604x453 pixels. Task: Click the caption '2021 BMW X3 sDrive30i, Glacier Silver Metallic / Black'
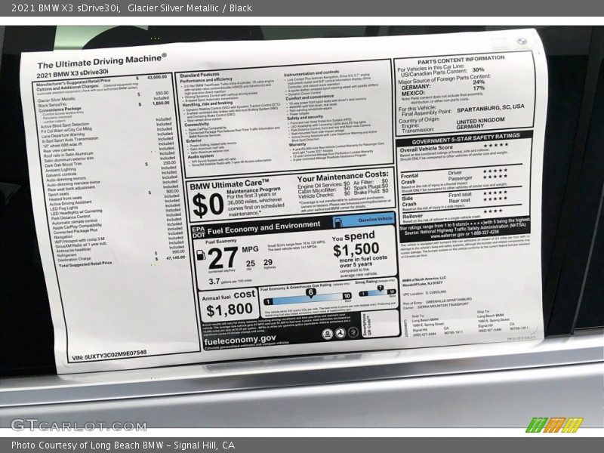(131, 8)
